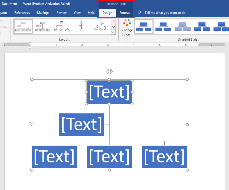
Task: Click the top-right corner handle of the SmartArt frame
Action: point(187,80)
